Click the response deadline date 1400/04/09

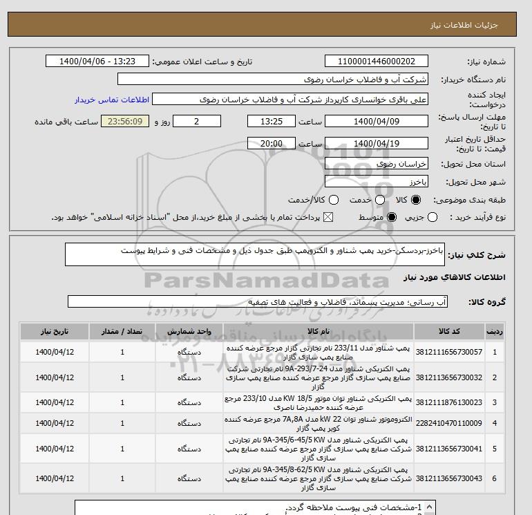(377, 121)
